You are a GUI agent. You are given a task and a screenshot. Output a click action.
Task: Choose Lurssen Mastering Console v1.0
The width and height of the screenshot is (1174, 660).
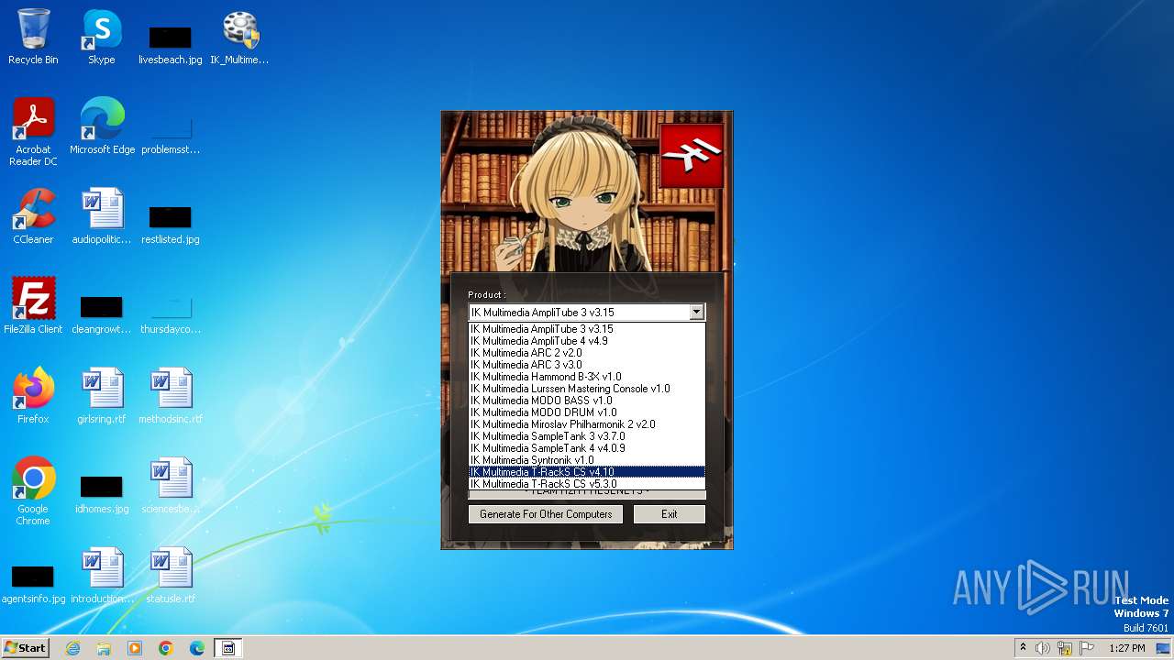pyautogui.click(x=587, y=389)
